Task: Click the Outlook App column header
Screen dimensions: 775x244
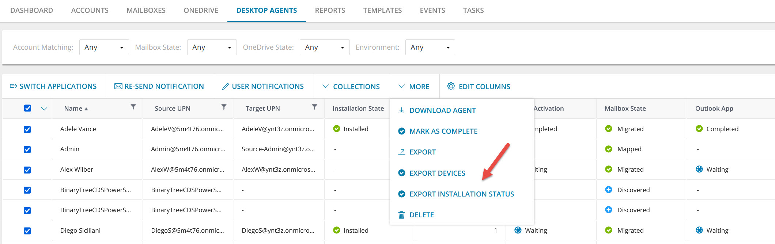Action: pyautogui.click(x=714, y=108)
